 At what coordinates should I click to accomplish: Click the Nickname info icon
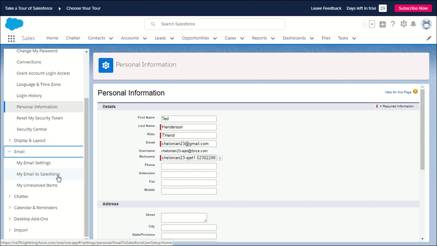[x=220, y=158]
